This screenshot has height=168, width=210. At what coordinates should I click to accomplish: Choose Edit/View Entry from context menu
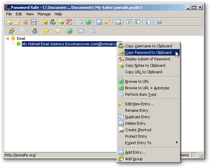point(149,104)
